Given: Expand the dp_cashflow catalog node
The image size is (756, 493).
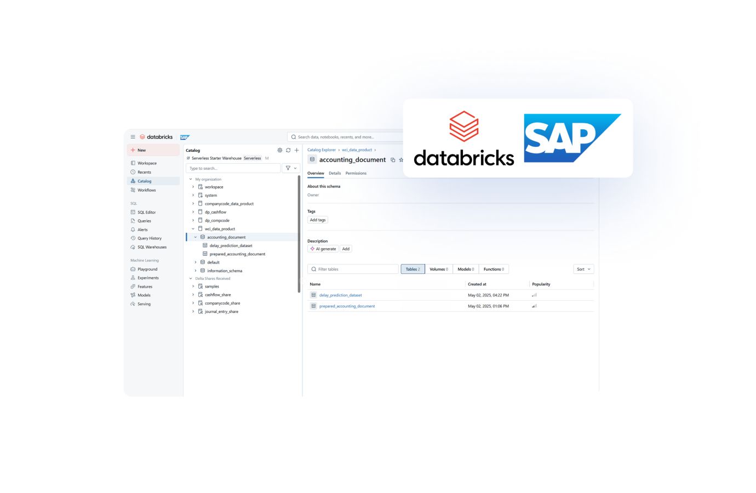Looking at the screenshot, I should tap(193, 212).
